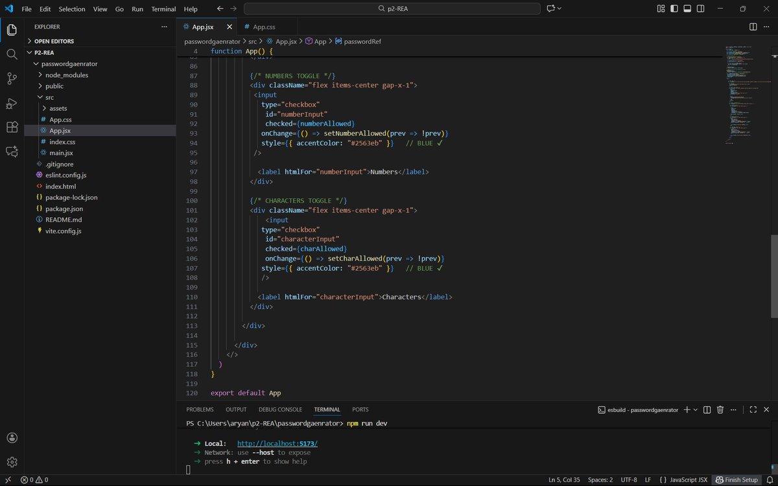This screenshot has width=778, height=486.
Task: Close the terminal panel
Action: [x=766, y=410]
